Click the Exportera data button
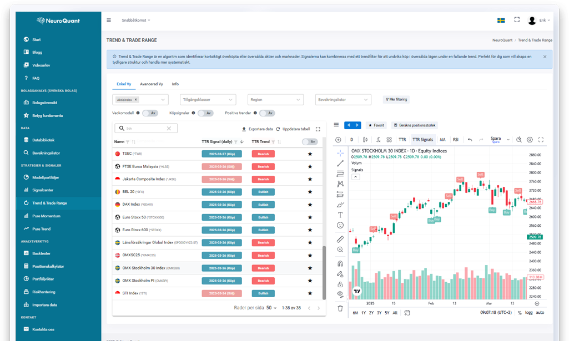Image resolution: width=569 pixels, height=341 pixels. (x=257, y=129)
